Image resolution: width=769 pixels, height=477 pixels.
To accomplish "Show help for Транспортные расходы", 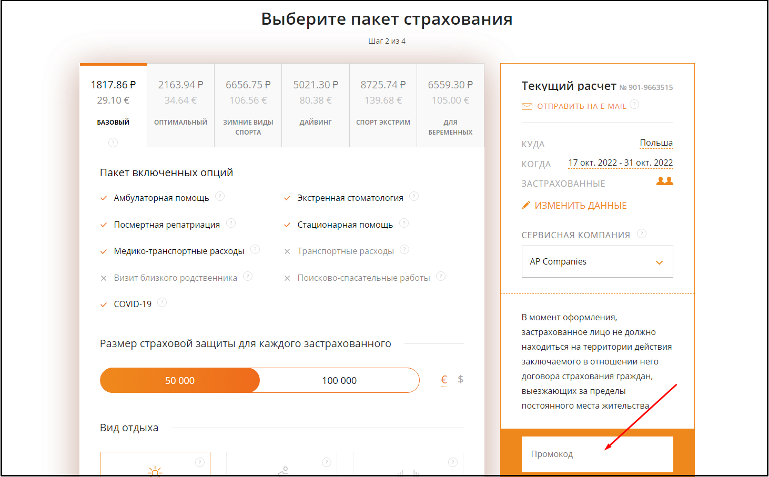I will coord(404,249).
